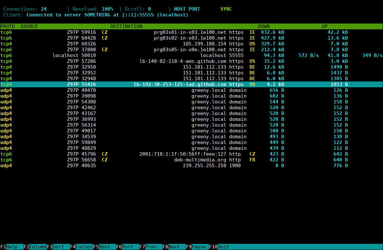Image resolution: width=383 pixels, height=250 pixels.
Task: Select udp4 row with source port 49017
Action: [191, 131]
